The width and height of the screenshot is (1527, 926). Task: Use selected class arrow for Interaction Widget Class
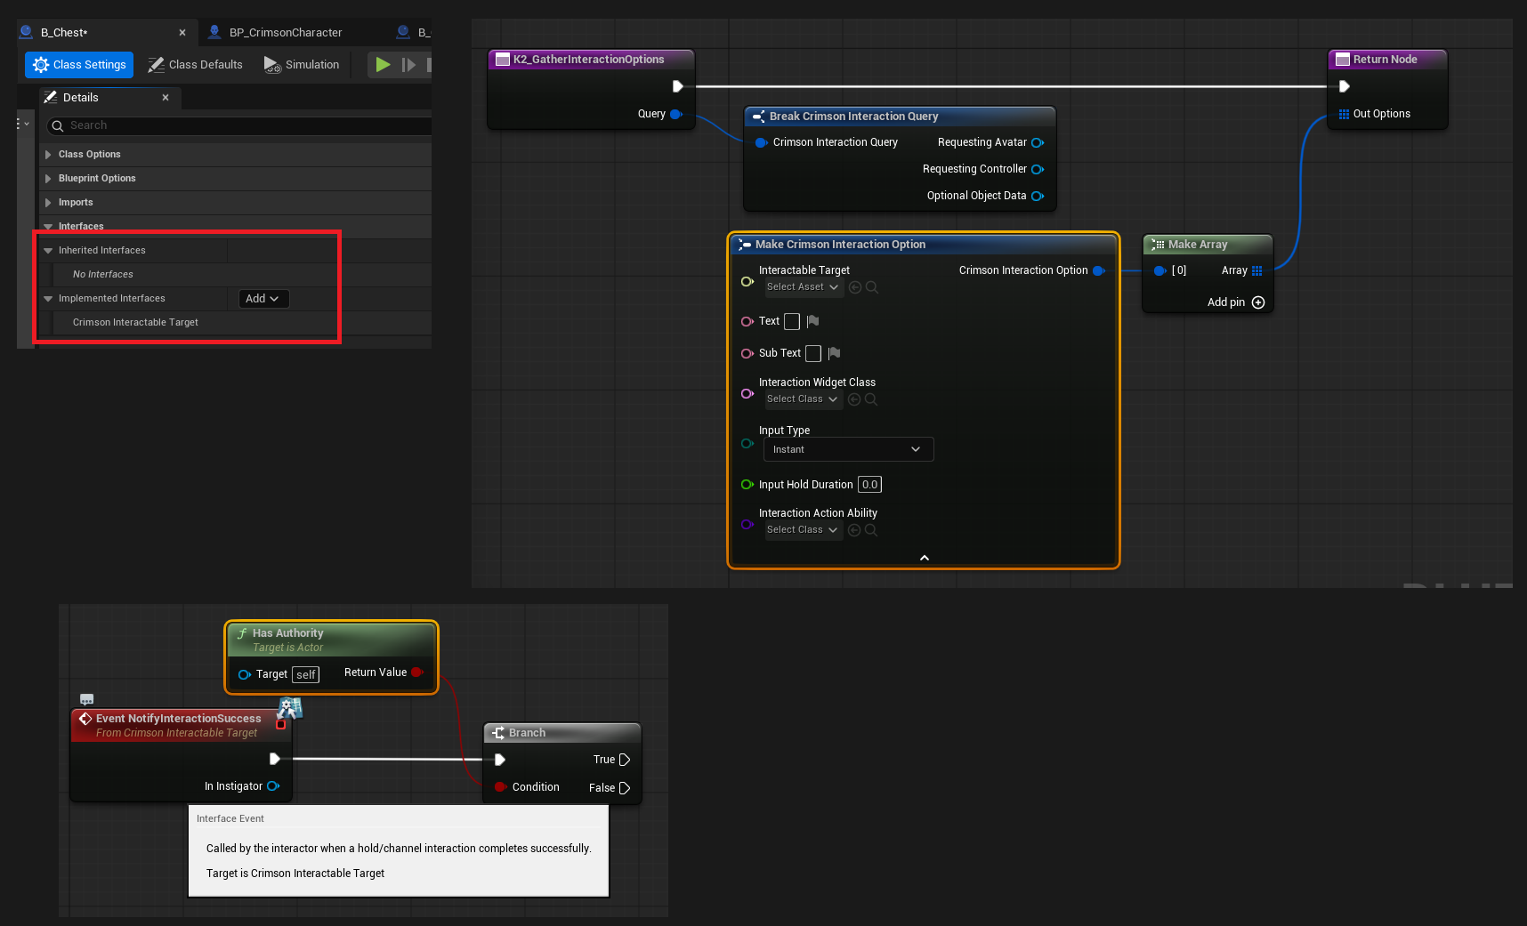pyautogui.click(x=854, y=399)
